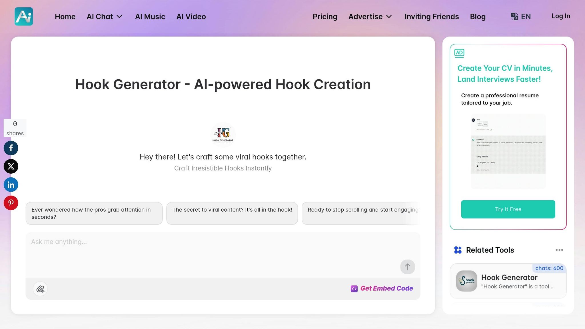
Task: Click the translate language icon
Action: [x=514, y=17]
